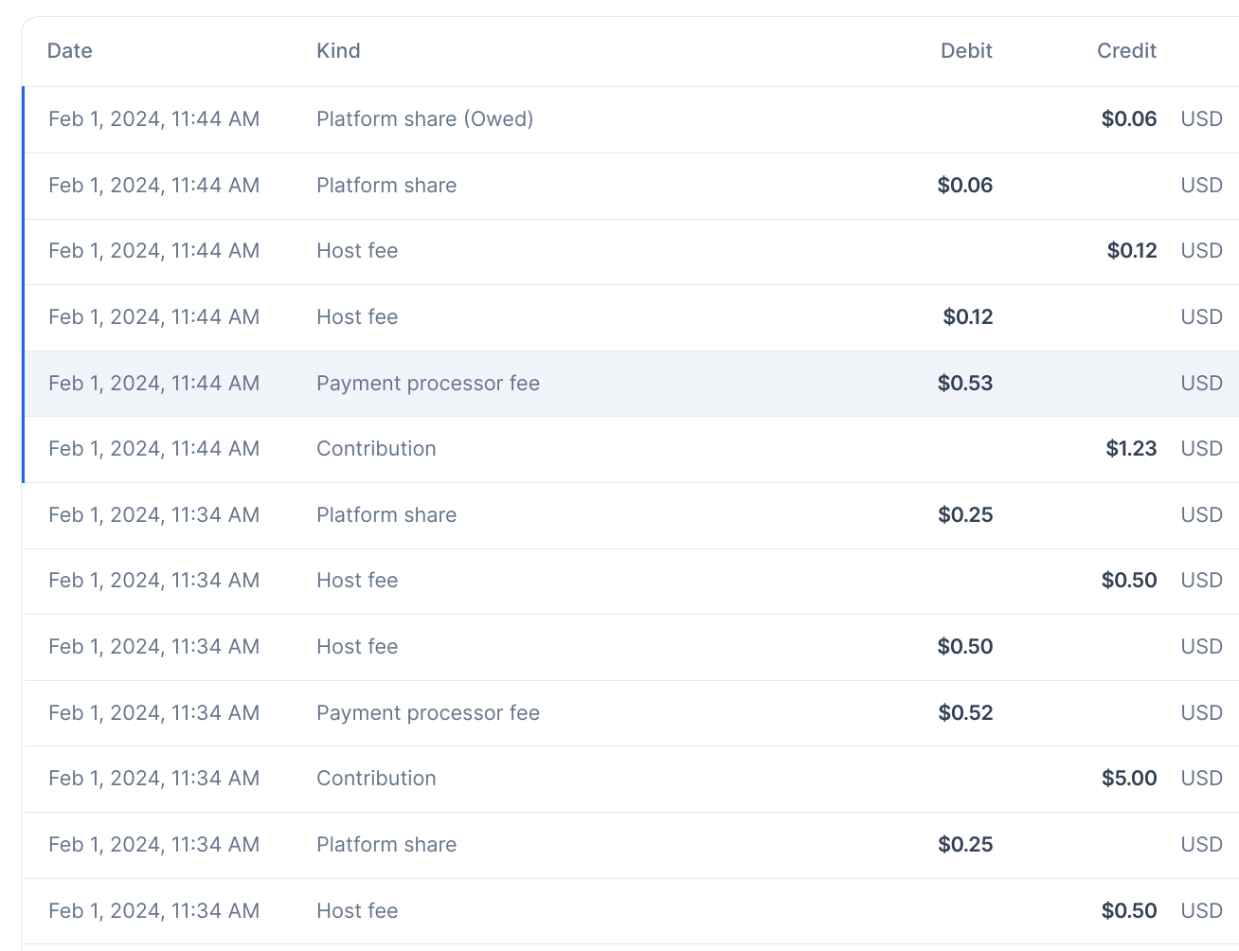This screenshot has height=951, width=1239.
Task: Click the $0.12 credit Host fee amount
Action: (x=1131, y=251)
